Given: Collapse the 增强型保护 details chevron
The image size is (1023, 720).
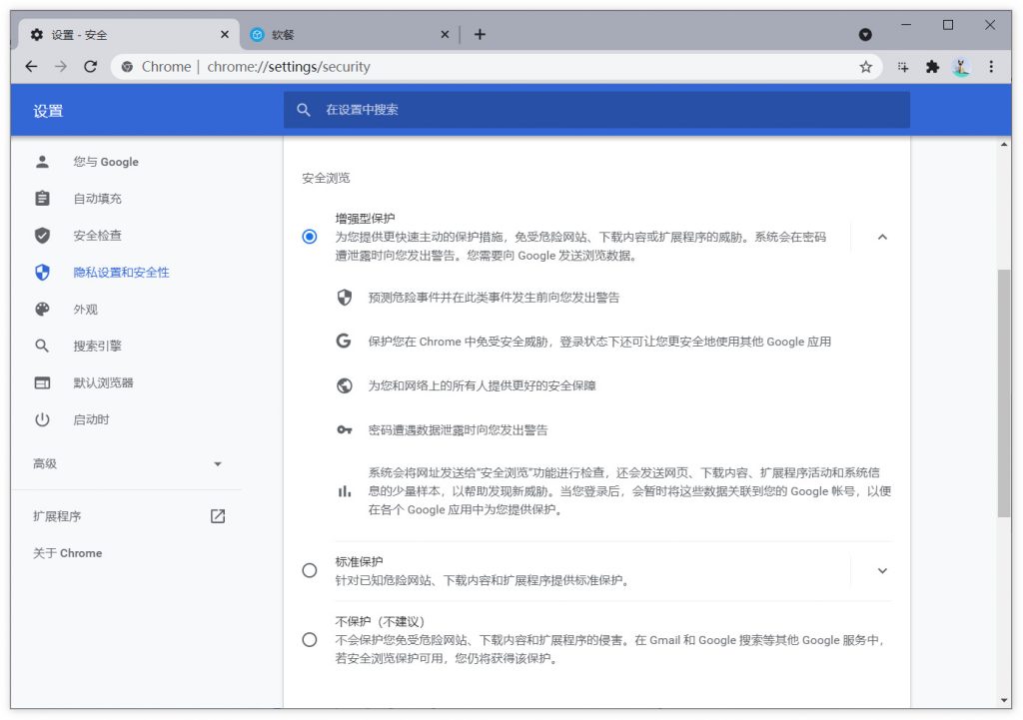Looking at the screenshot, I should [x=881, y=237].
